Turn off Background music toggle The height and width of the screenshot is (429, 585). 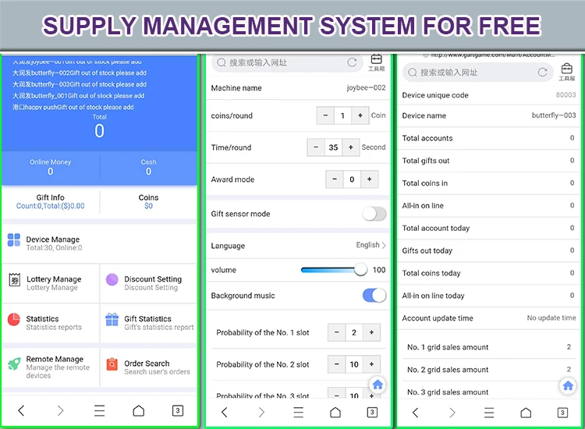point(374,296)
